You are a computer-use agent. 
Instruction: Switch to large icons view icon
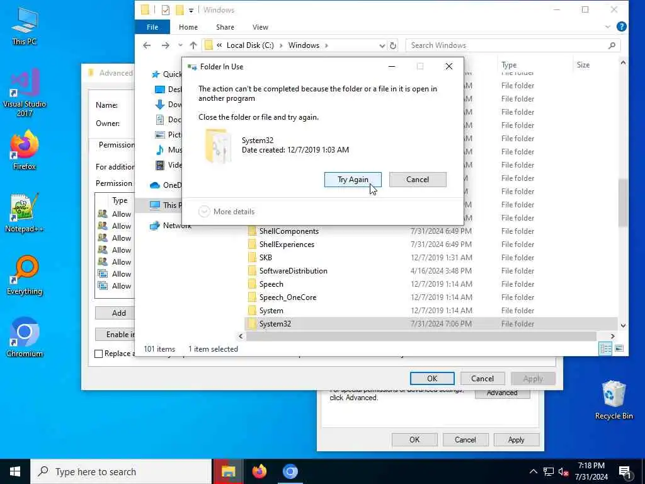pyautogui.click(x=619, y=349)
